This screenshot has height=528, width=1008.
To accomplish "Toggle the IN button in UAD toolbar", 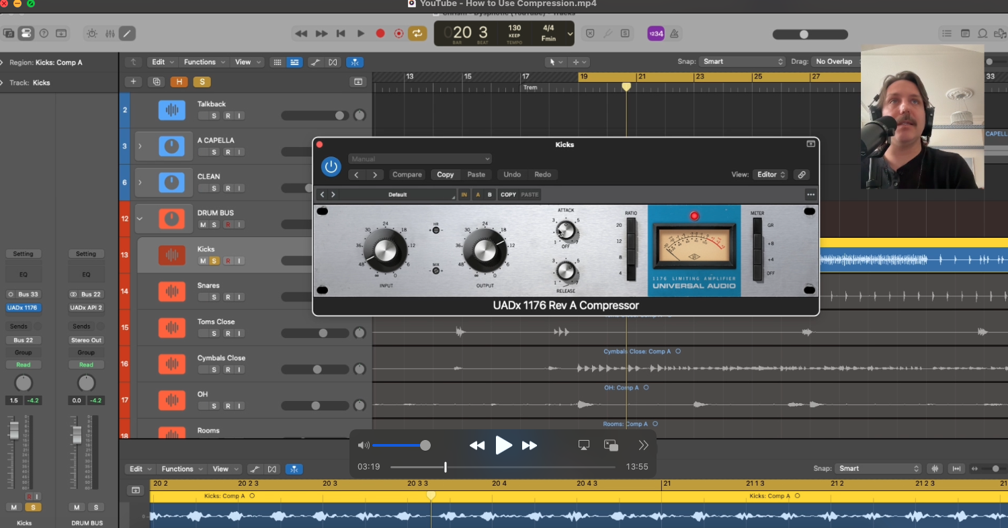I will (x=464, y=195).
